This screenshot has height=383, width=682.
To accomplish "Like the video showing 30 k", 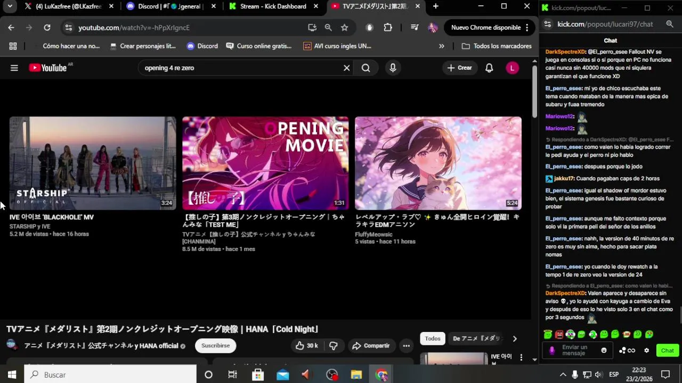I will (307, 346).
